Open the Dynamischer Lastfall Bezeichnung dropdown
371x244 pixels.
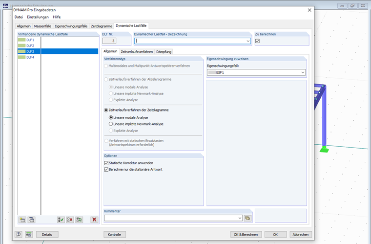[248, 41]
